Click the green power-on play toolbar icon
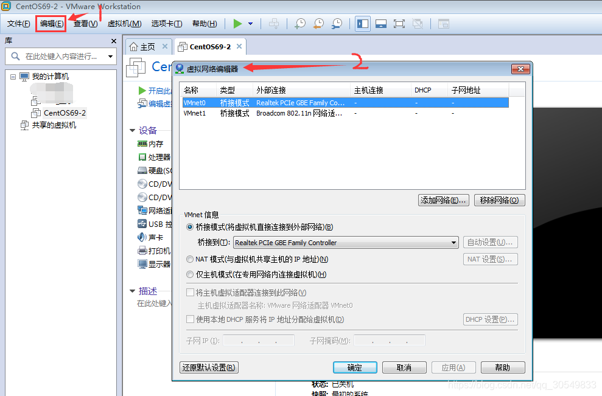 tap(237, 24)
